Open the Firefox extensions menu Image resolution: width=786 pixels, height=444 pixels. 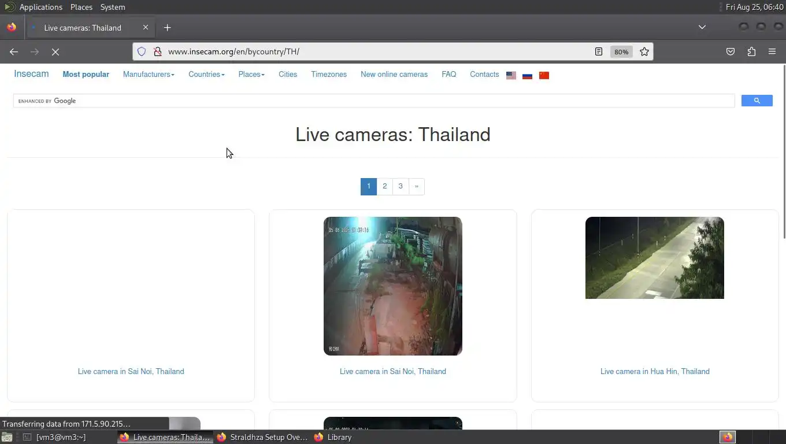coord(751,51)
